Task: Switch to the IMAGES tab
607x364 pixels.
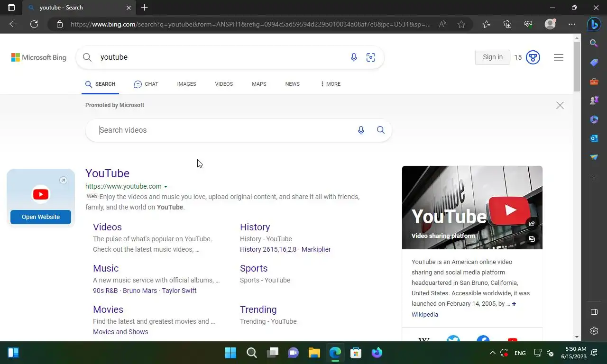Action: point(186,84)
